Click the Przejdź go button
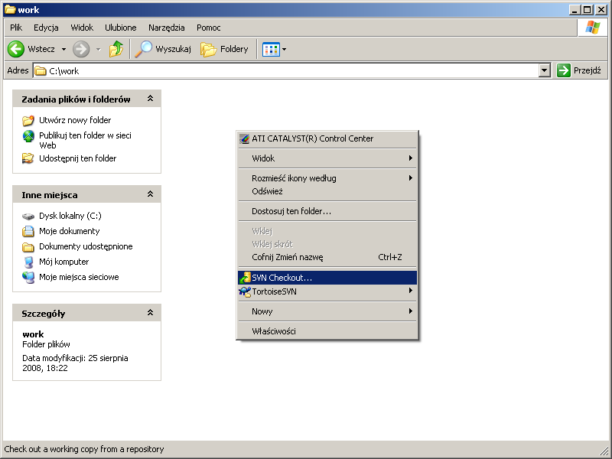612x459 pixels. 579,70
